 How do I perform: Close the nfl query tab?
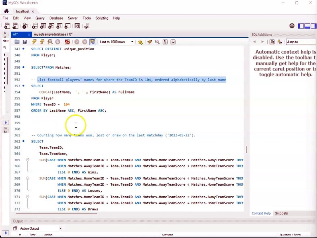[x=29, y=35]
